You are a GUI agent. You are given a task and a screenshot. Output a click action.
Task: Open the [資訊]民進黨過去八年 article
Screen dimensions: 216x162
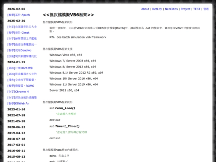22,74
